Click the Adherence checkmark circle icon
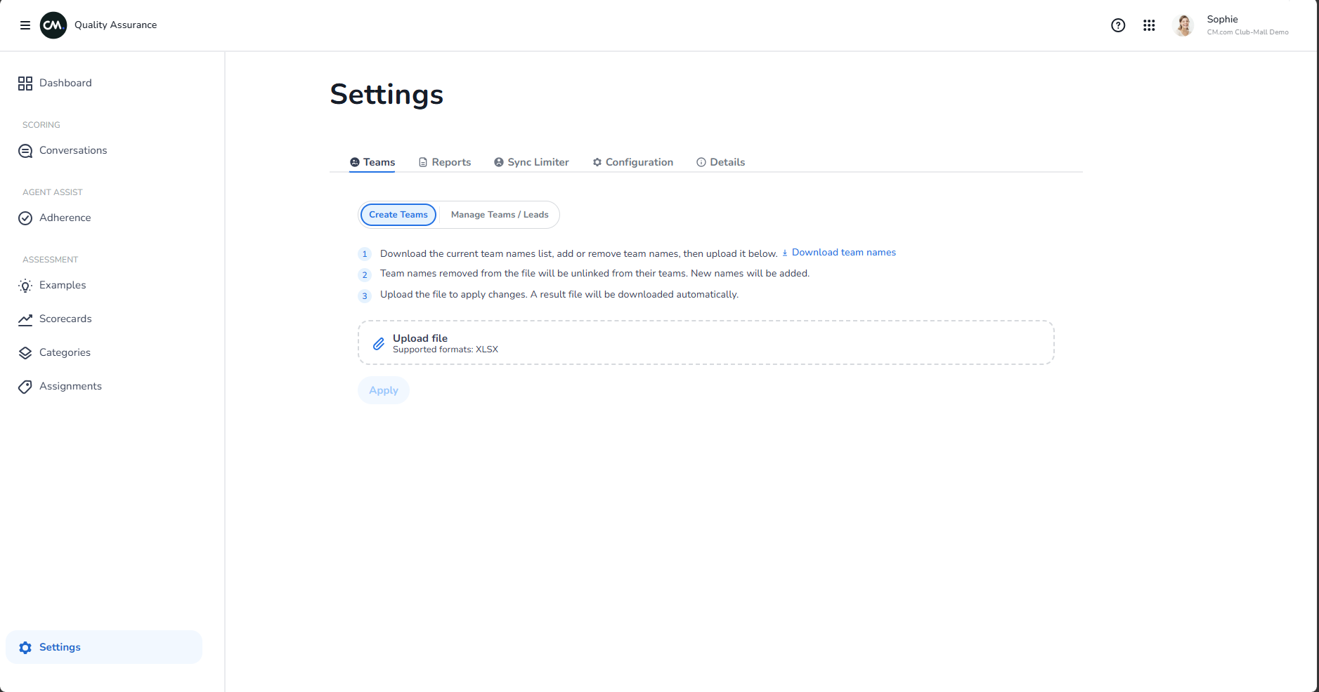The image size is (1319, 692). tap(25, 218)
